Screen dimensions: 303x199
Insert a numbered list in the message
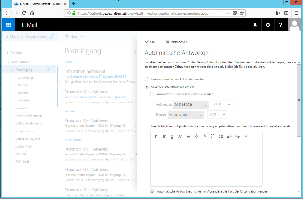click(x=221, y=136)
